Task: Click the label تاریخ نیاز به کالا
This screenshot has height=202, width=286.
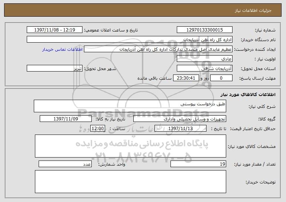Action: [x=110, y=119]
